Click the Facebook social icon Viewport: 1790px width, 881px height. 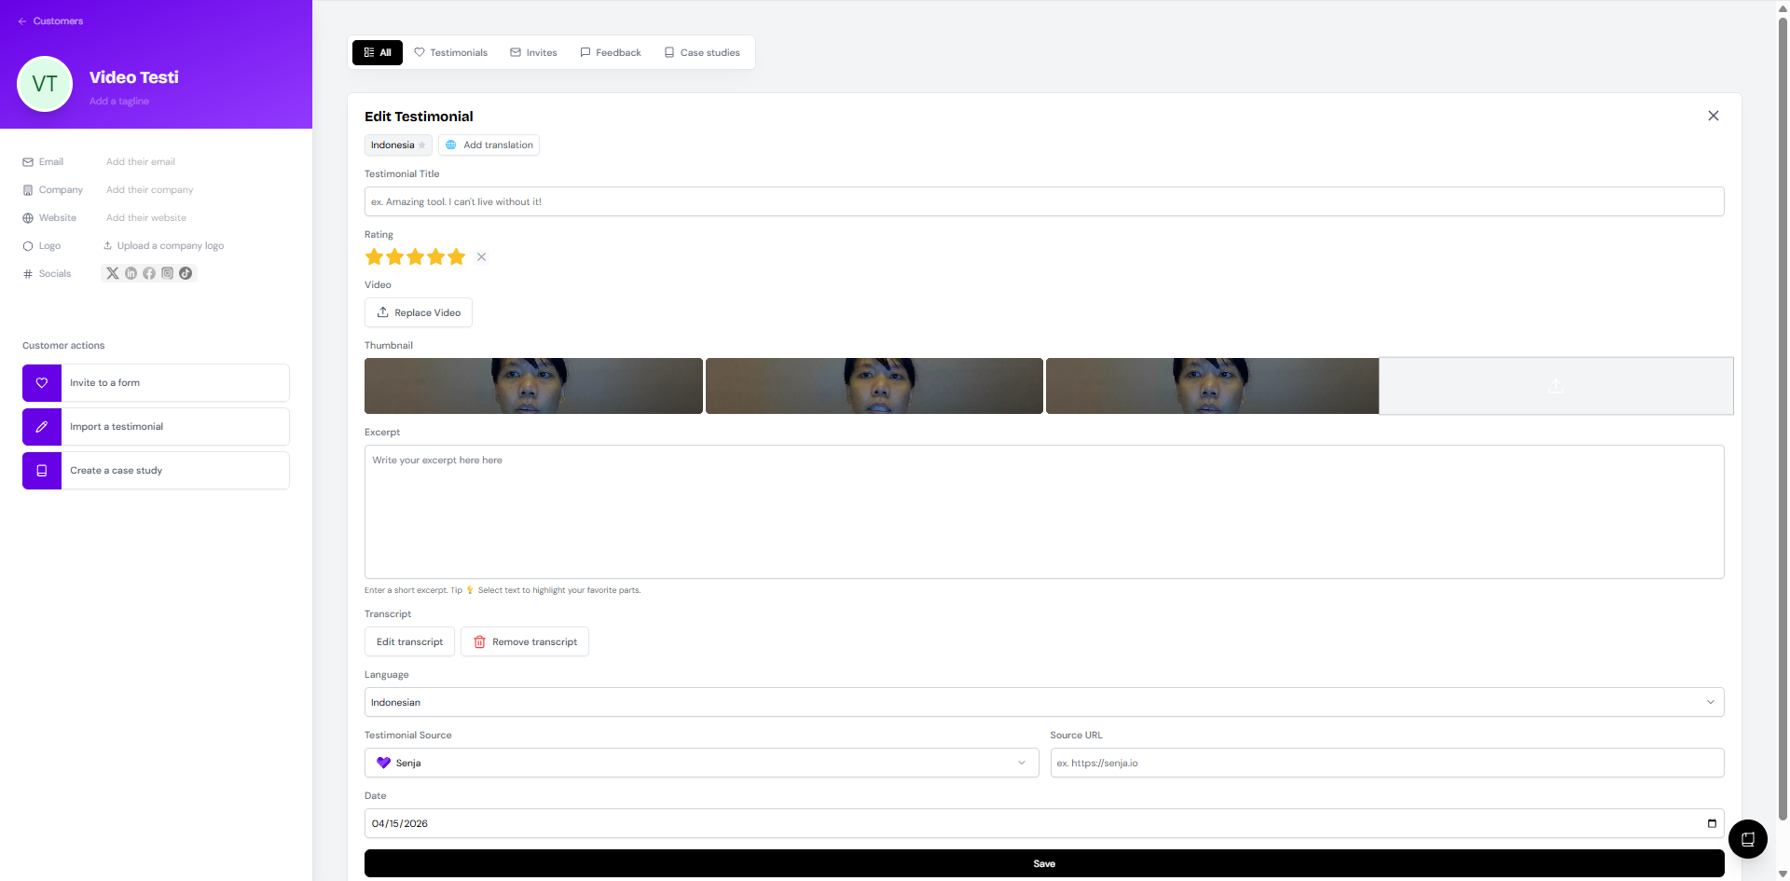point(149,273)
